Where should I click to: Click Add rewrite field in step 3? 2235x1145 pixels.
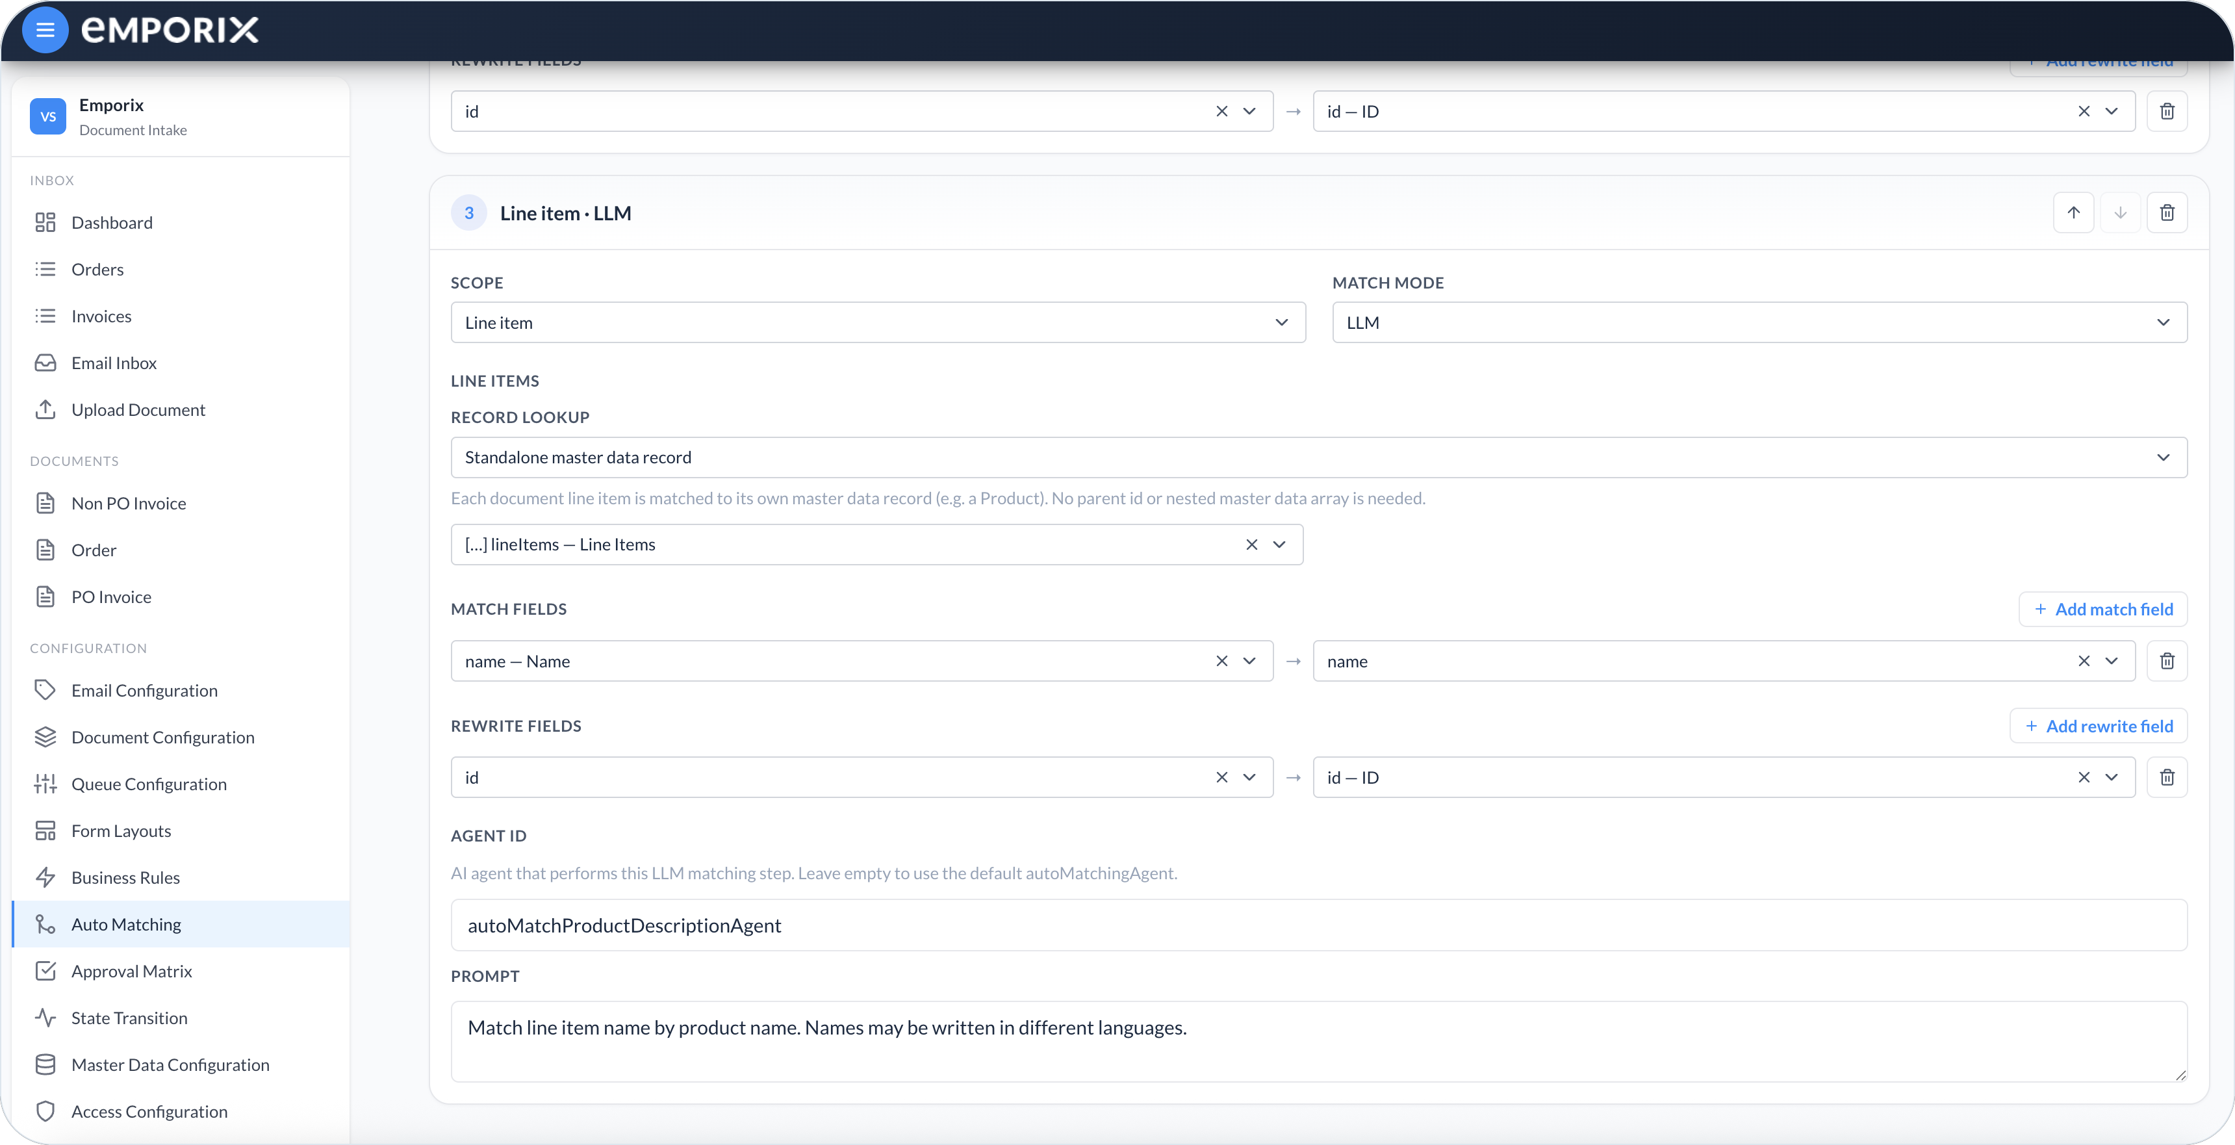click(x=2098, y=726)
